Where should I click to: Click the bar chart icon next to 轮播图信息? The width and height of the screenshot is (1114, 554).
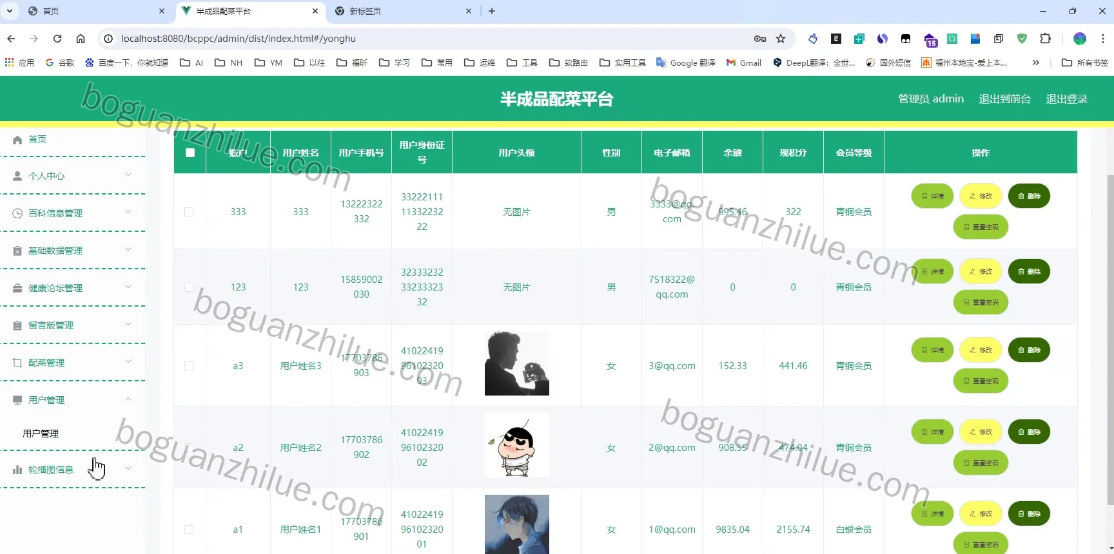point(17,470)
